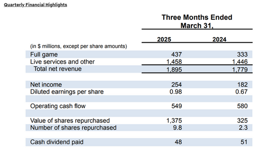Select the Net income row label
This screenshot has width=271, height=152.
pos(46,84)
